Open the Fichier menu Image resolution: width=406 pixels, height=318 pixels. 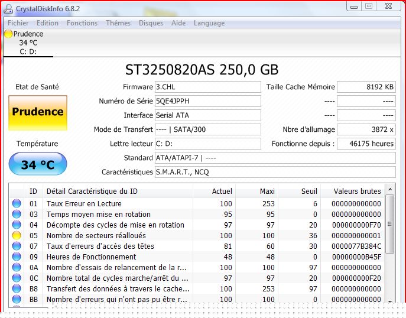(18, 23)
